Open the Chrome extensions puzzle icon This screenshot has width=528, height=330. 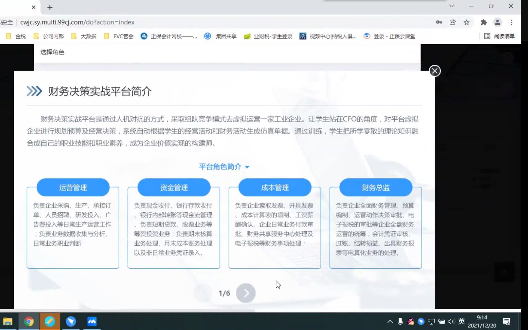pos(484,22)
